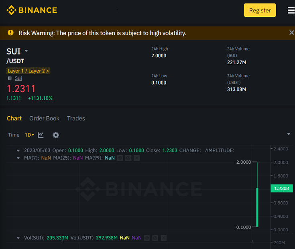
Task: Open the Sui token info link
Action: tap(18, 78)
